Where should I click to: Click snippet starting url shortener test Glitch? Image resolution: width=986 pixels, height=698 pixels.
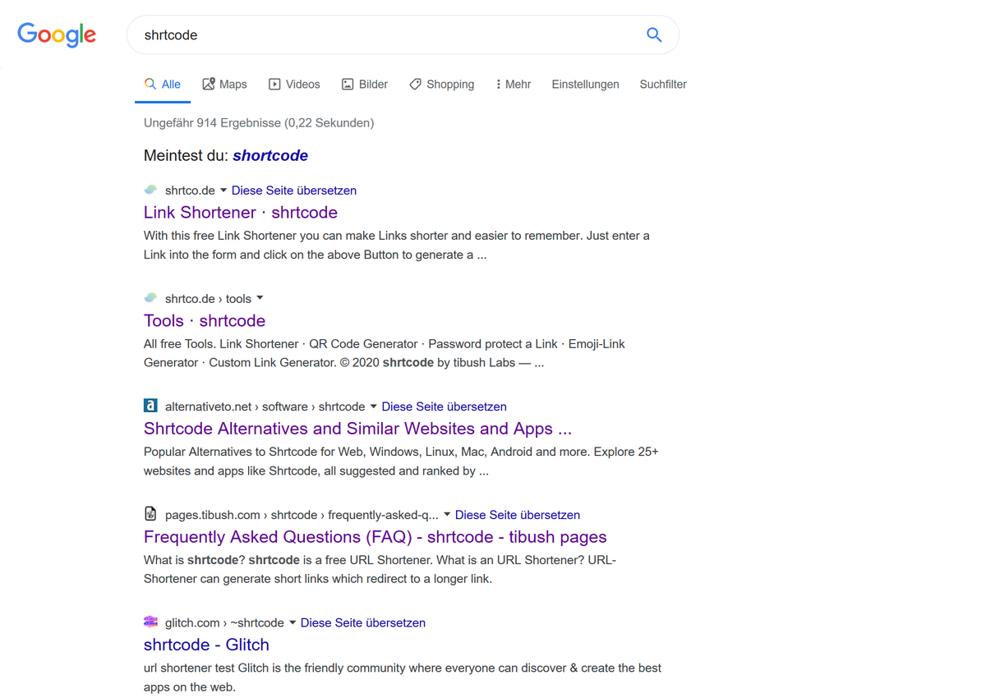pos(403,677)
